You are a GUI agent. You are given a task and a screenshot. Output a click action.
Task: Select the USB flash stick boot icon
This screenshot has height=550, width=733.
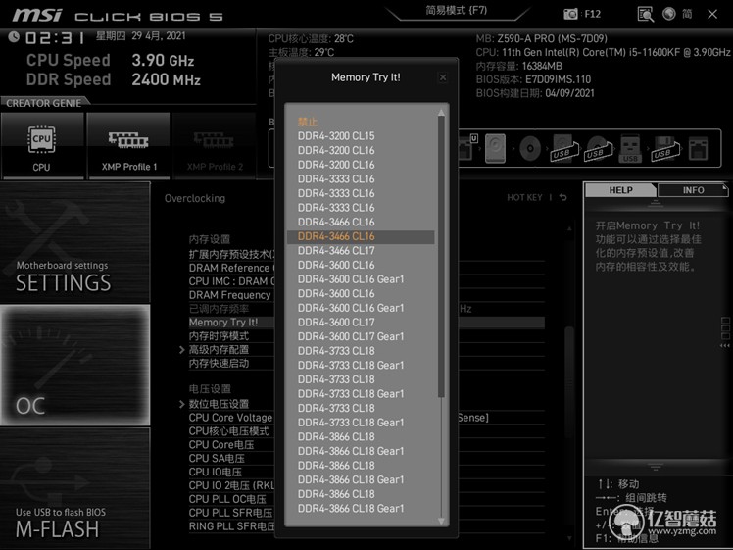(x=630, y=149)
